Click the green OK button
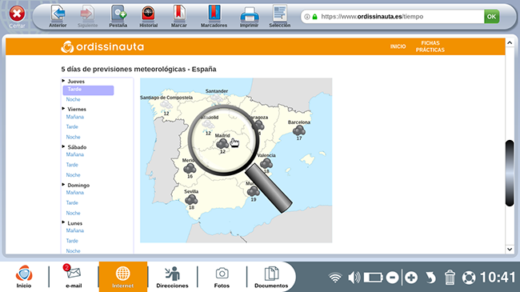Image resolution: width=520 pixels, height=292 pixels. click(x=491, y=17)
